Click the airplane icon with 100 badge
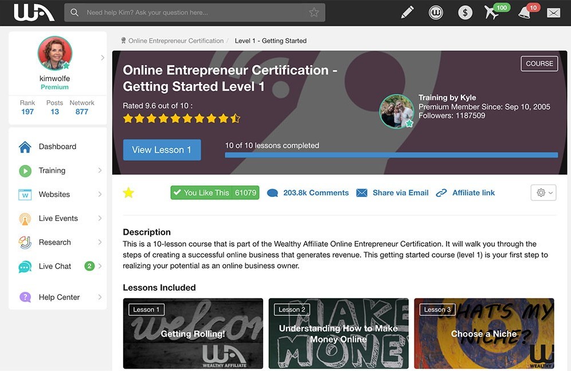This screenshot has height=371, width=571. [x=492, y=13]
